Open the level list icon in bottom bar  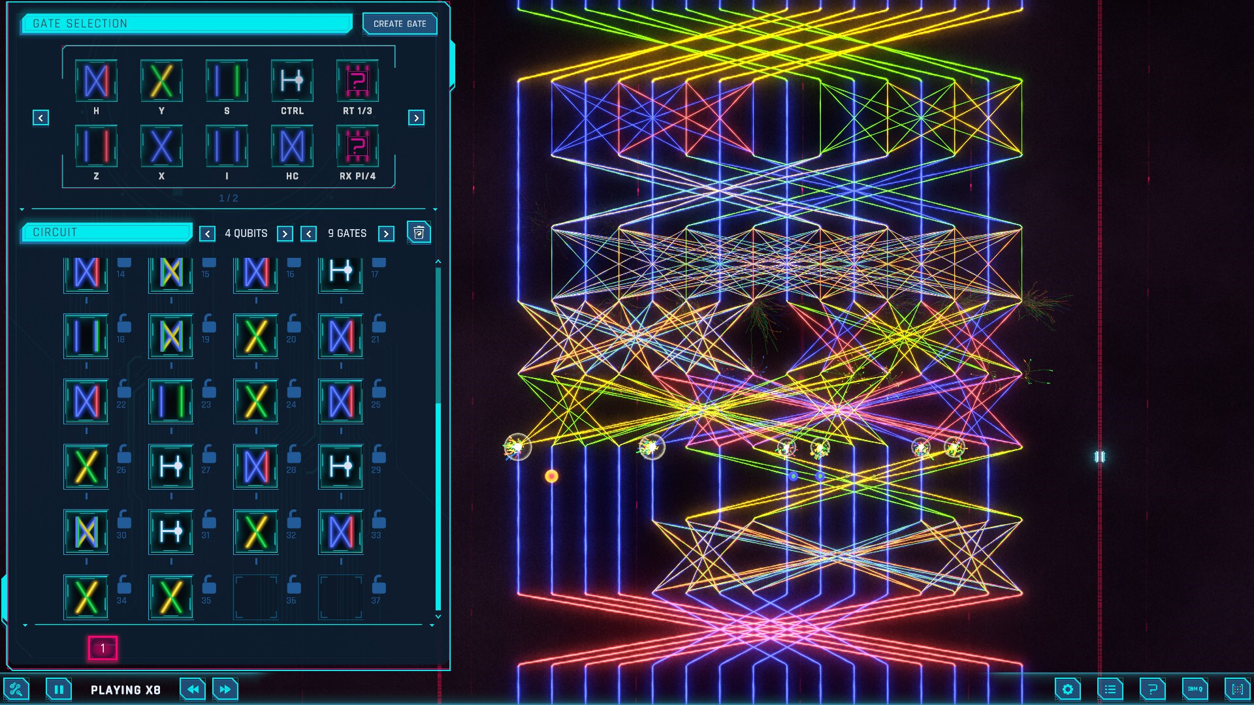(x=1110, y=689)
